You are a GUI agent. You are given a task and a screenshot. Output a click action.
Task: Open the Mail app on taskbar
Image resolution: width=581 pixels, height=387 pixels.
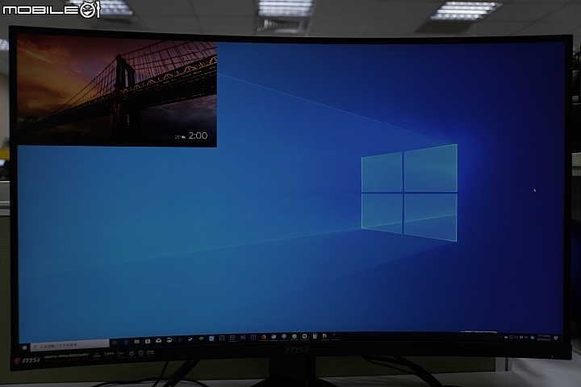(159, 341)
